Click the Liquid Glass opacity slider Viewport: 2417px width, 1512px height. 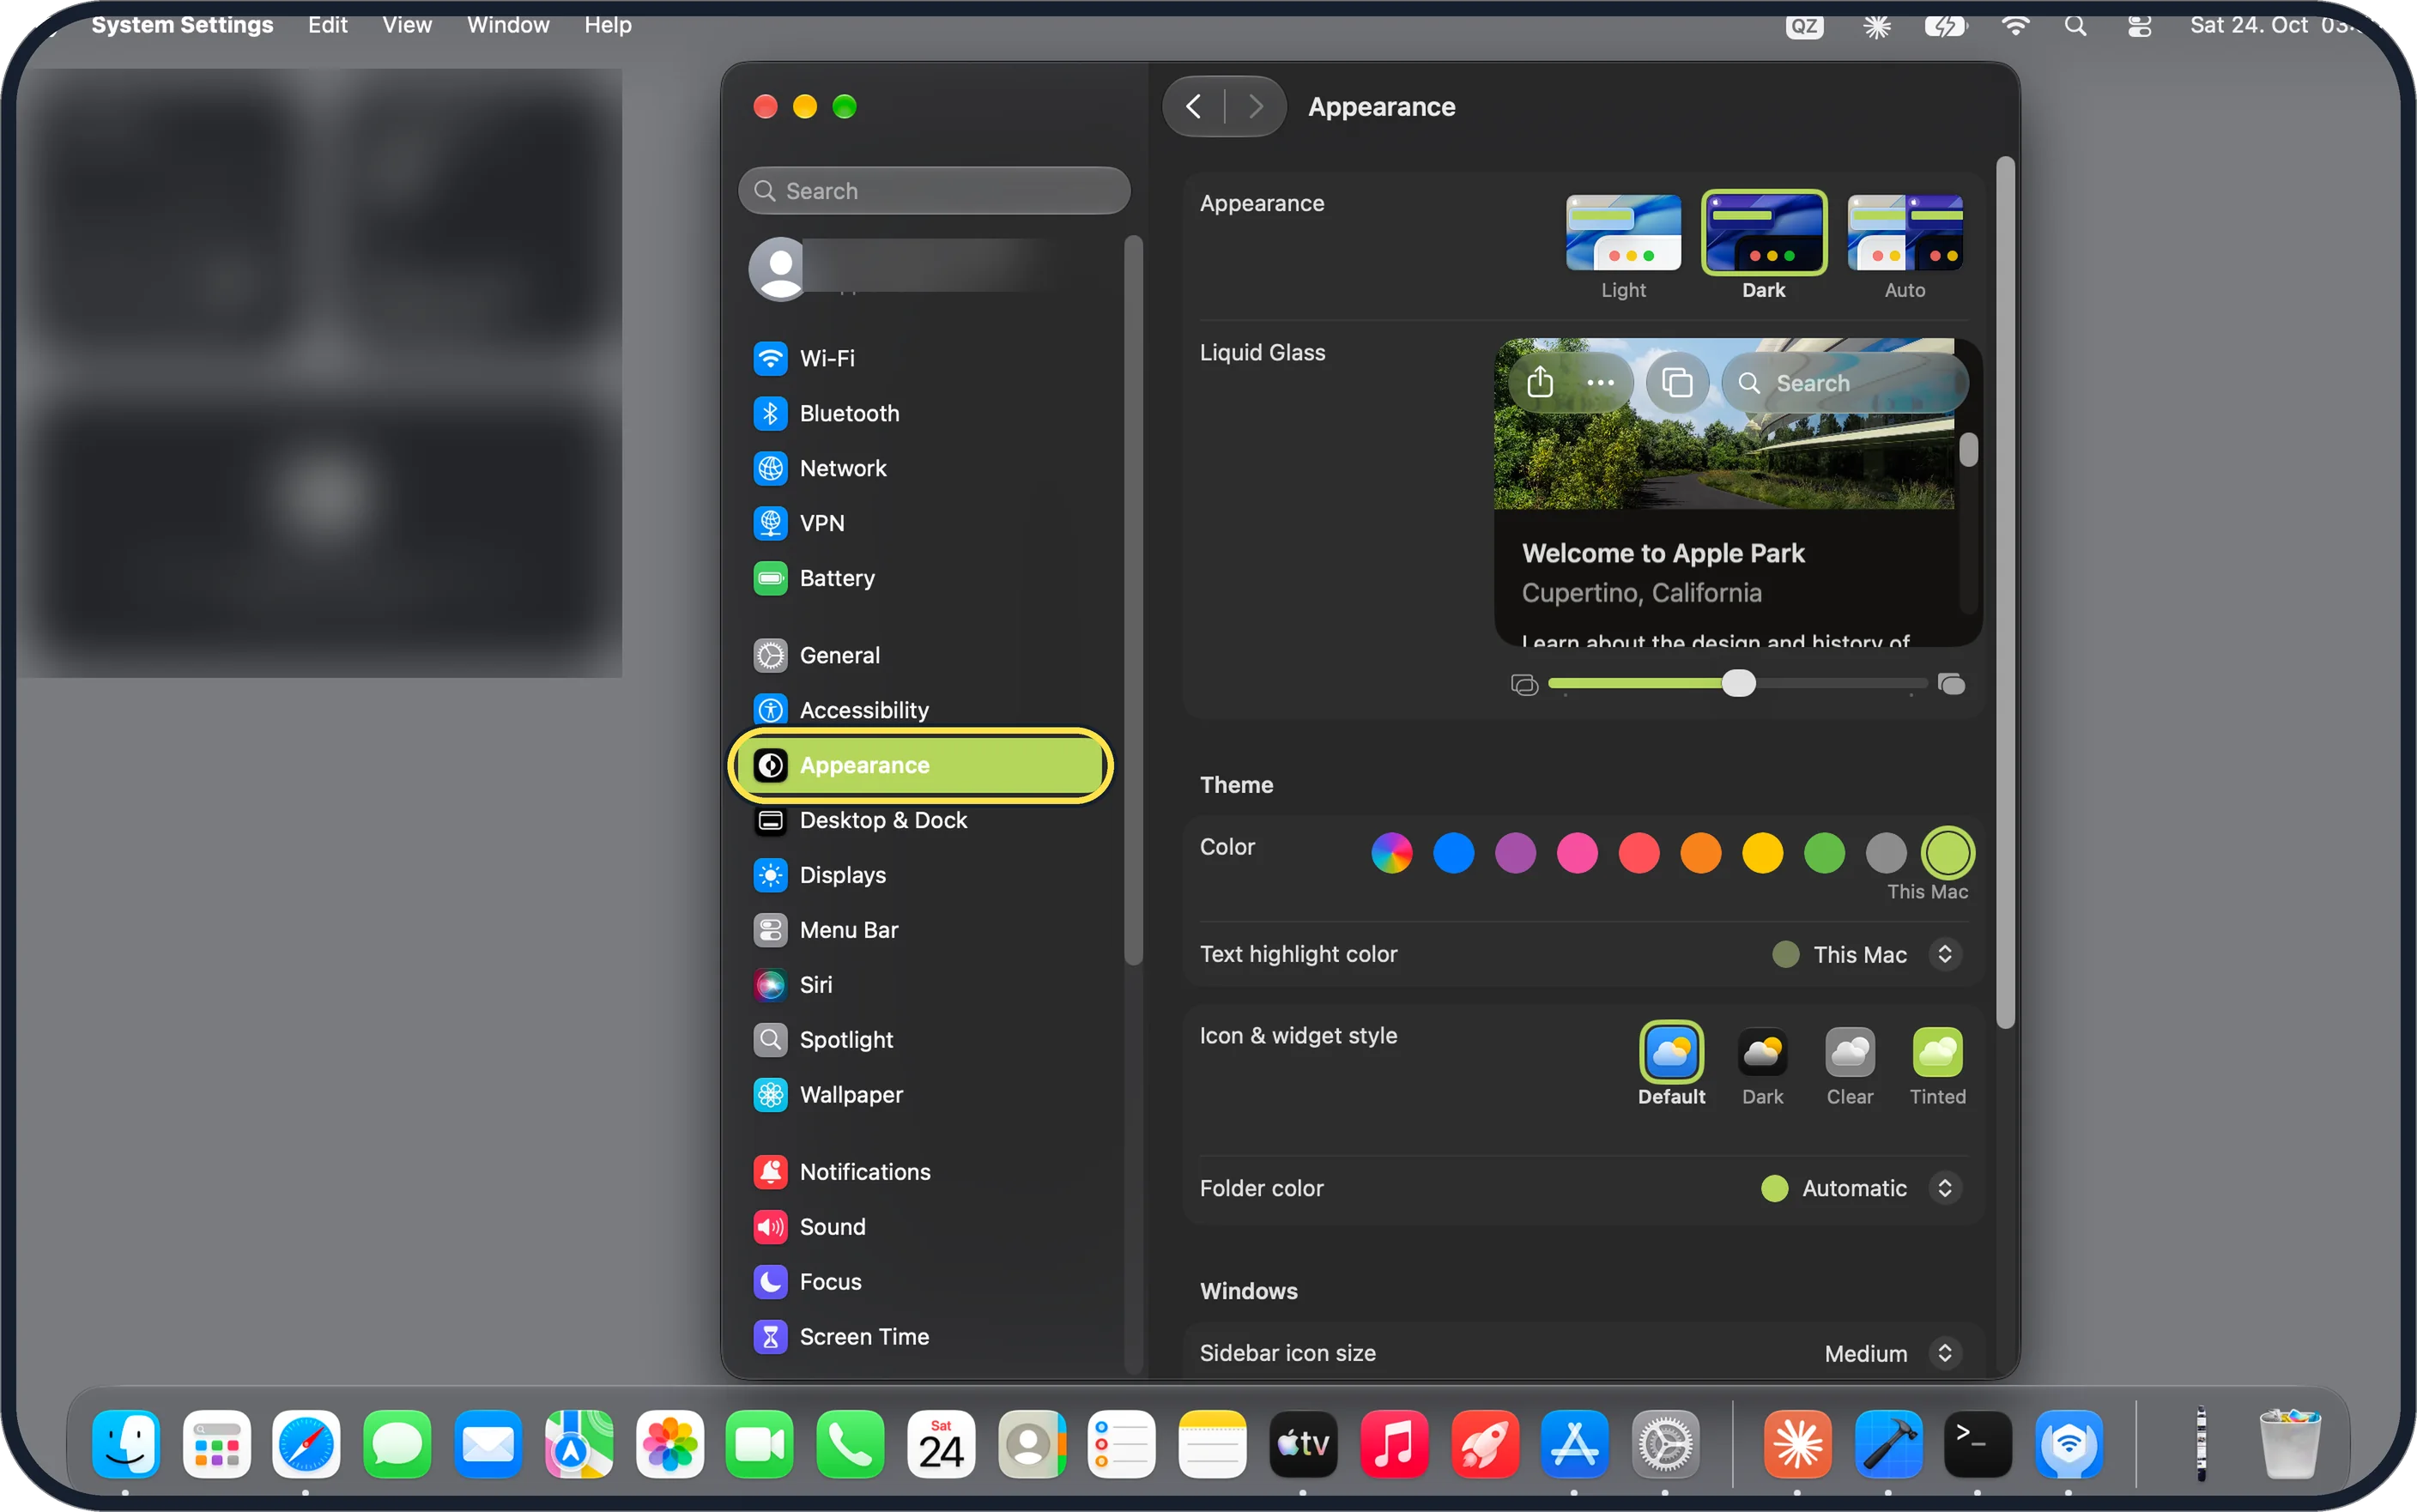coord(1738,684)
